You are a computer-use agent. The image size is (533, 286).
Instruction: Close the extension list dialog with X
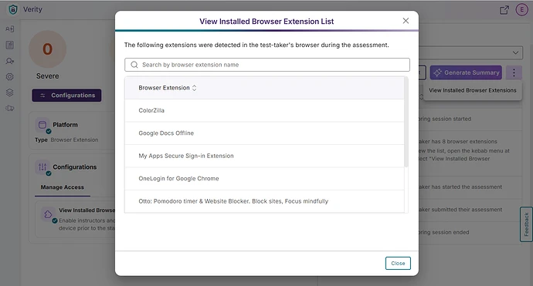pos(406,21)
